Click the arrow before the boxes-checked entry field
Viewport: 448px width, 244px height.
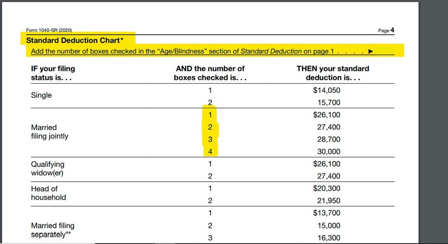370,51
